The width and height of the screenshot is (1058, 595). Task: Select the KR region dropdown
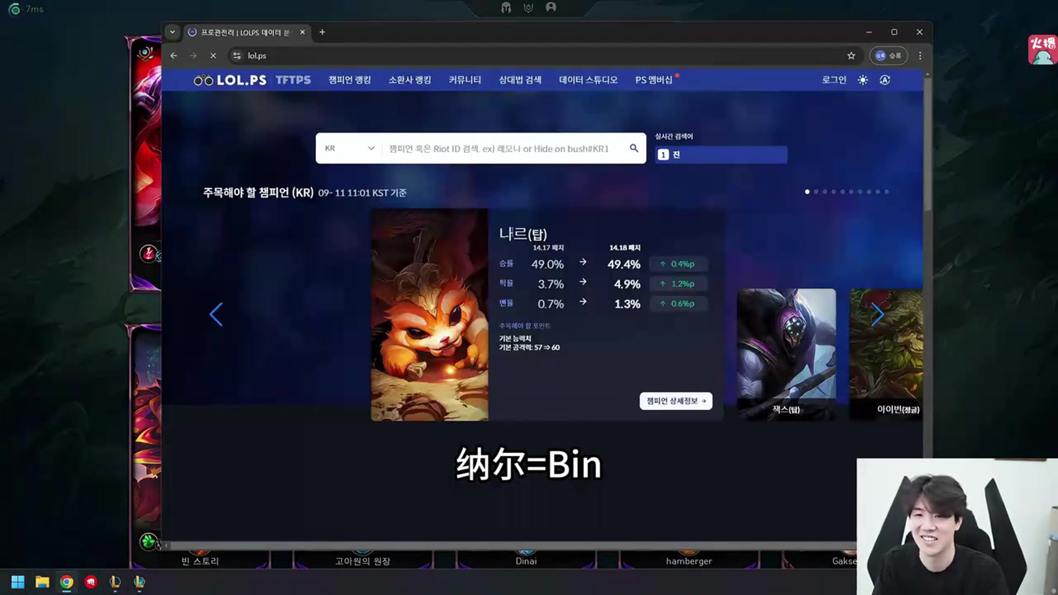tap(348, 148)
